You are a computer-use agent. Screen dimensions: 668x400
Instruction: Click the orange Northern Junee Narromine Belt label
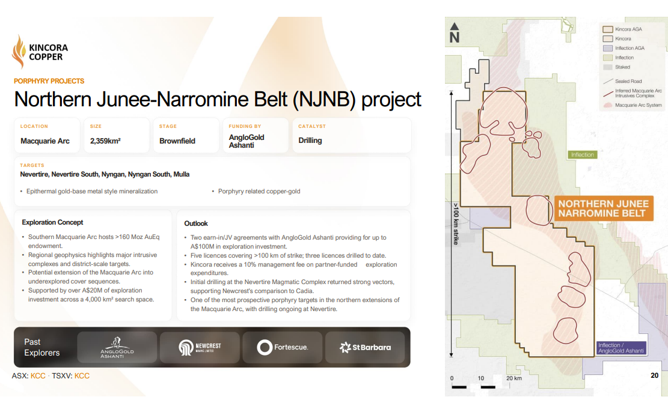(x=604, y=208)
